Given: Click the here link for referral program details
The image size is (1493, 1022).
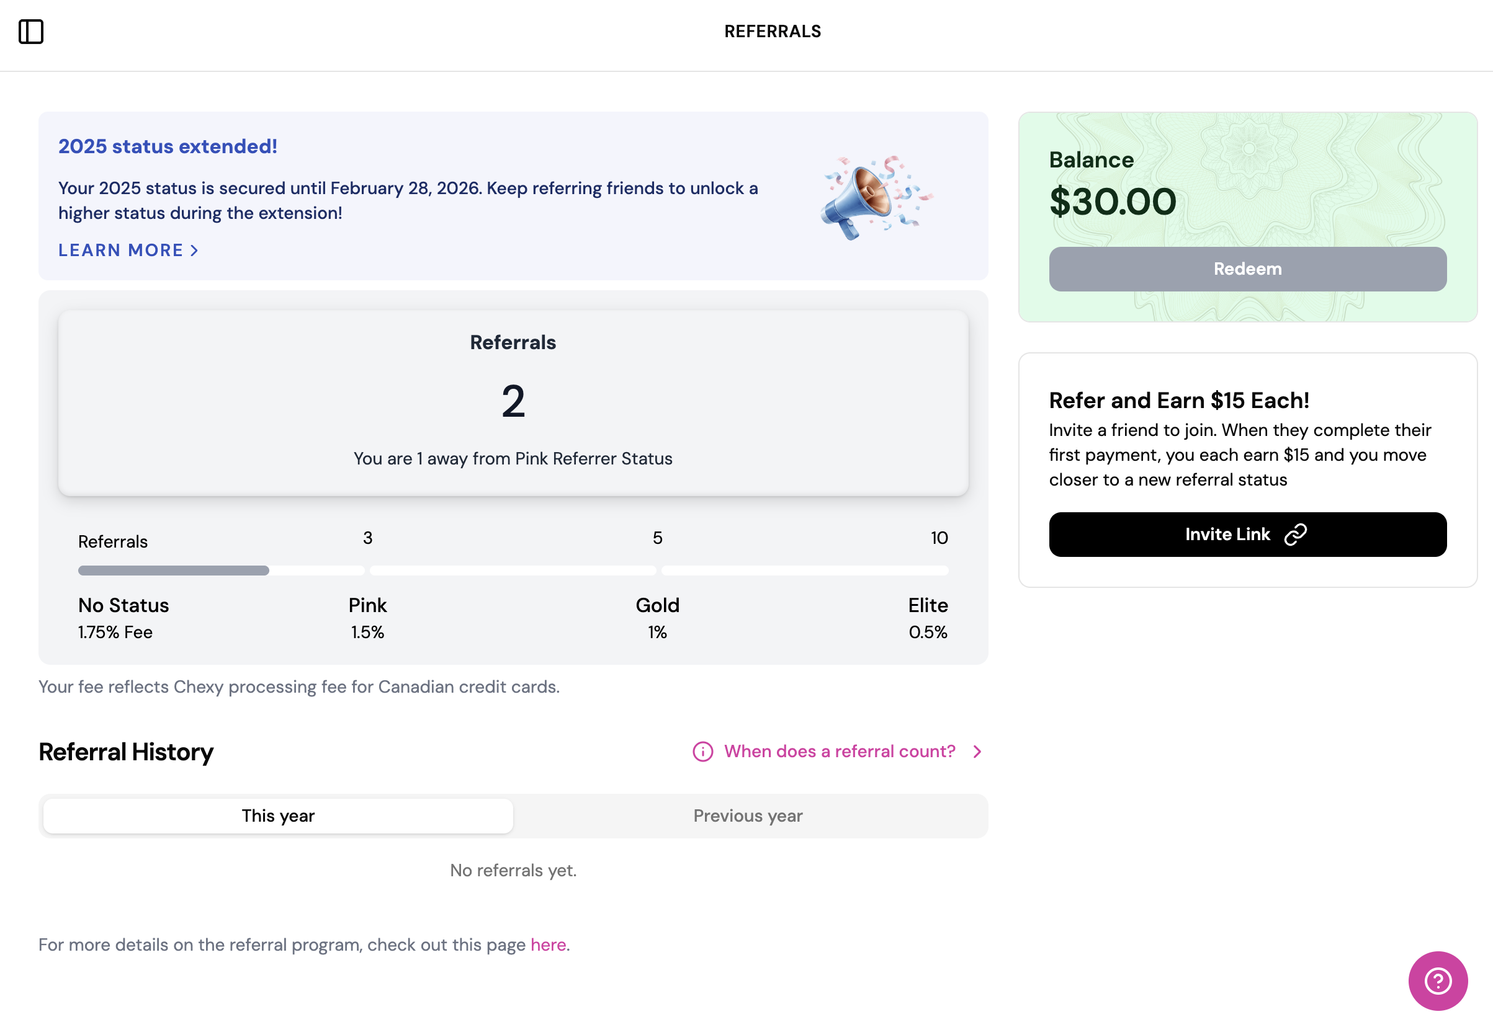Looking at the screenshot, I should coord(547,944).
